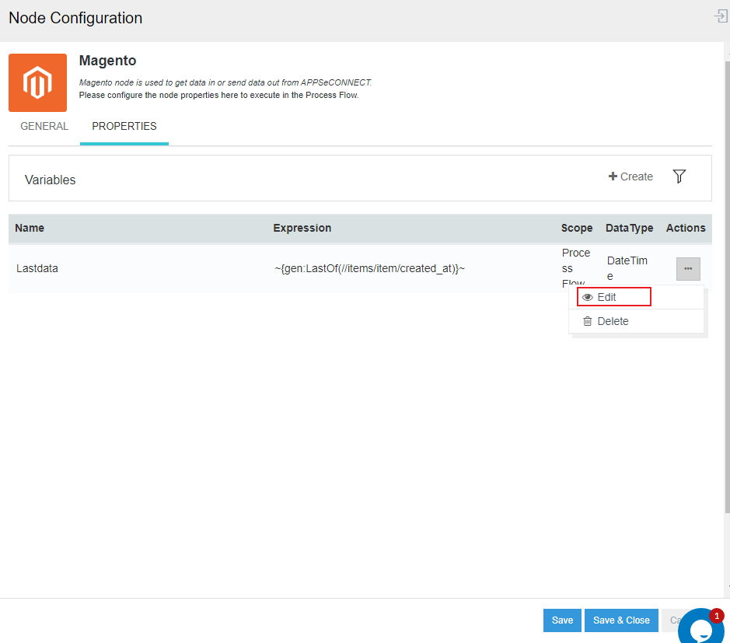Click the gen:LastOf expression cell
This screenshot has height=643, width=730.
pos(368,268)
